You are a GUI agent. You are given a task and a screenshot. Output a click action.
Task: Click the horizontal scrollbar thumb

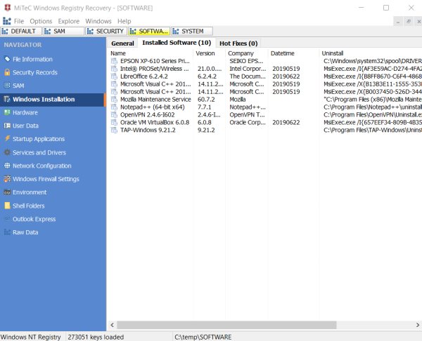pos(226,325)
